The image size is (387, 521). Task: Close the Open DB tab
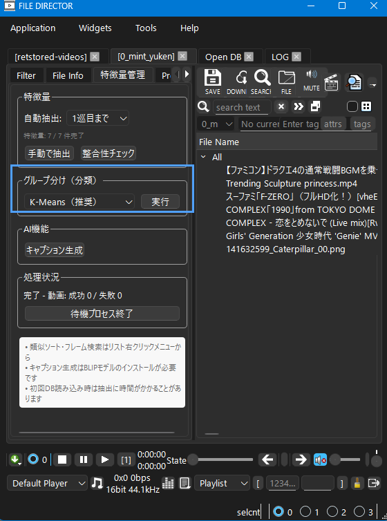point(249,57)
